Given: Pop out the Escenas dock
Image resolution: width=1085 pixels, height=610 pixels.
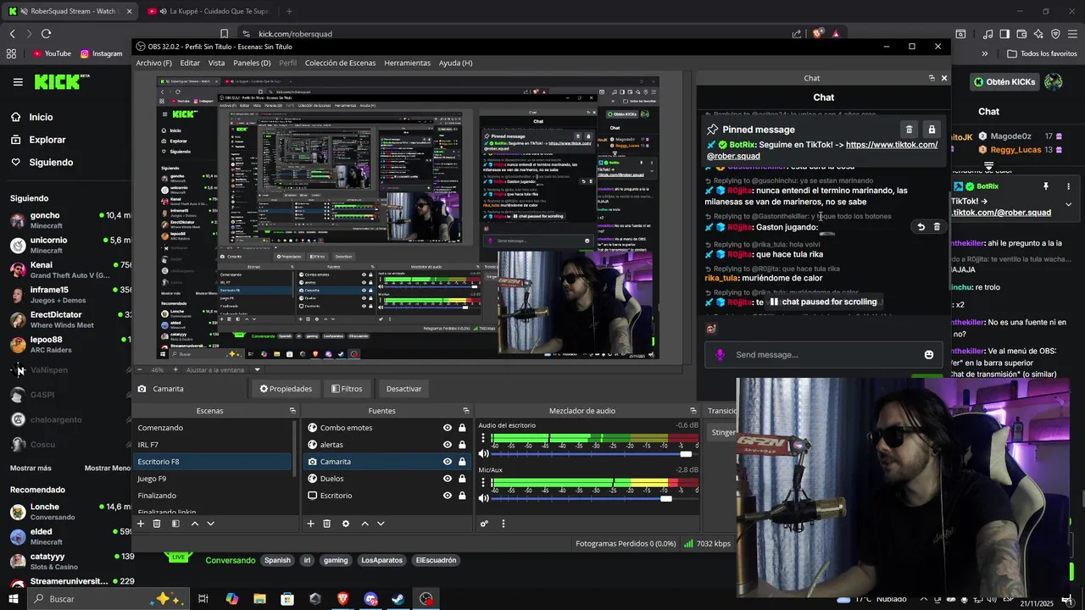Looking at the screenshot, I should point(292,411).
